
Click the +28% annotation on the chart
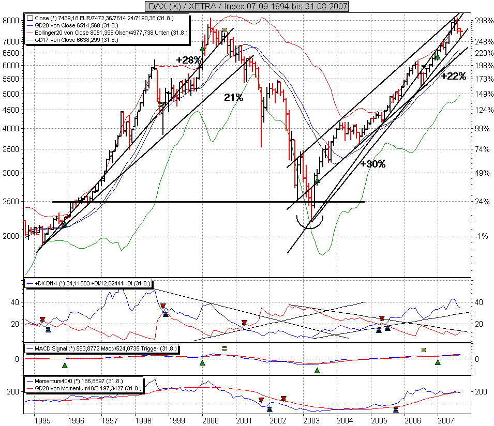pos(189,60)
